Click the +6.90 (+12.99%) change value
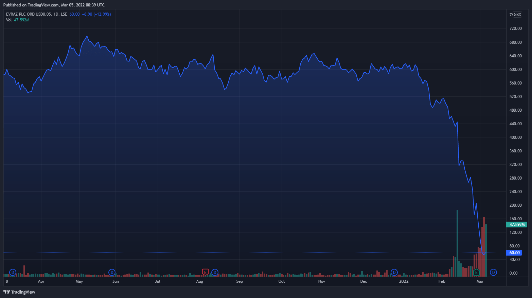The image size is (532, 298). click(x=96, y=14)
